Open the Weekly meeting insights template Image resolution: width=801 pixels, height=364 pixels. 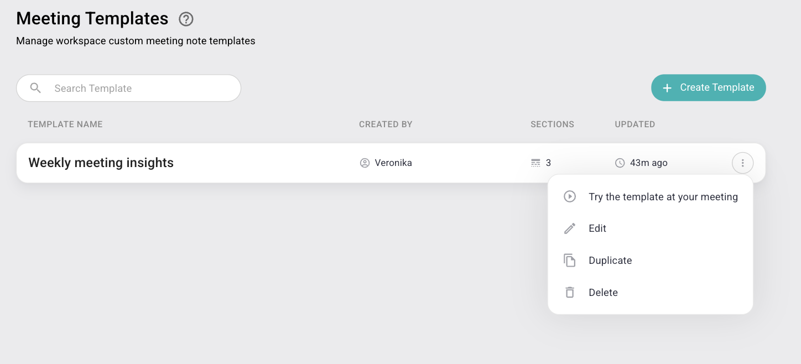coord(101,163)
